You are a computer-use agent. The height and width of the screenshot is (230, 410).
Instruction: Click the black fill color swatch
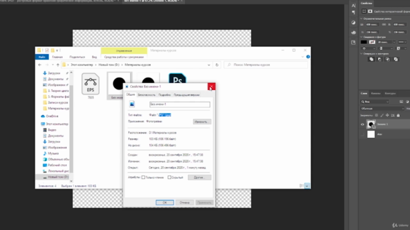click(x=364, y=42)
